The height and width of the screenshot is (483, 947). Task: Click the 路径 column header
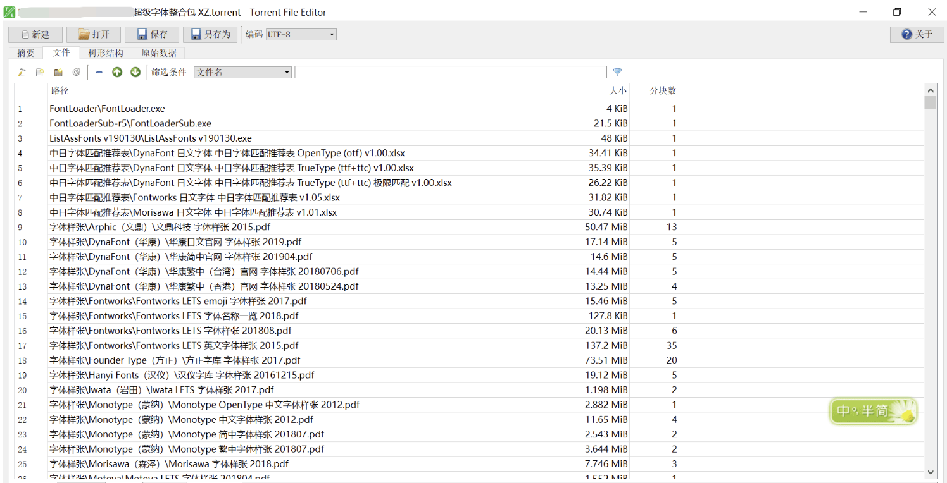click(313, 91)
